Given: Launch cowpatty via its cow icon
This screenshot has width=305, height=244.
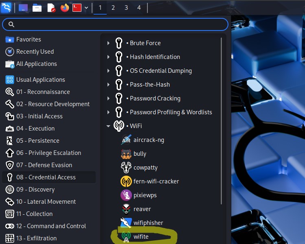Looking at the screenshot, I should (x=126, y=168).
